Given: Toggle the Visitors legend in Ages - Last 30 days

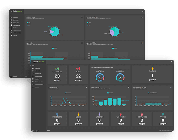Looking at the screenshot, I should pos(114,48).
